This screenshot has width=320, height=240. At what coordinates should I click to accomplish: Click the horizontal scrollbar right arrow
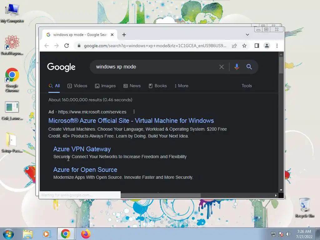point(276,196)
